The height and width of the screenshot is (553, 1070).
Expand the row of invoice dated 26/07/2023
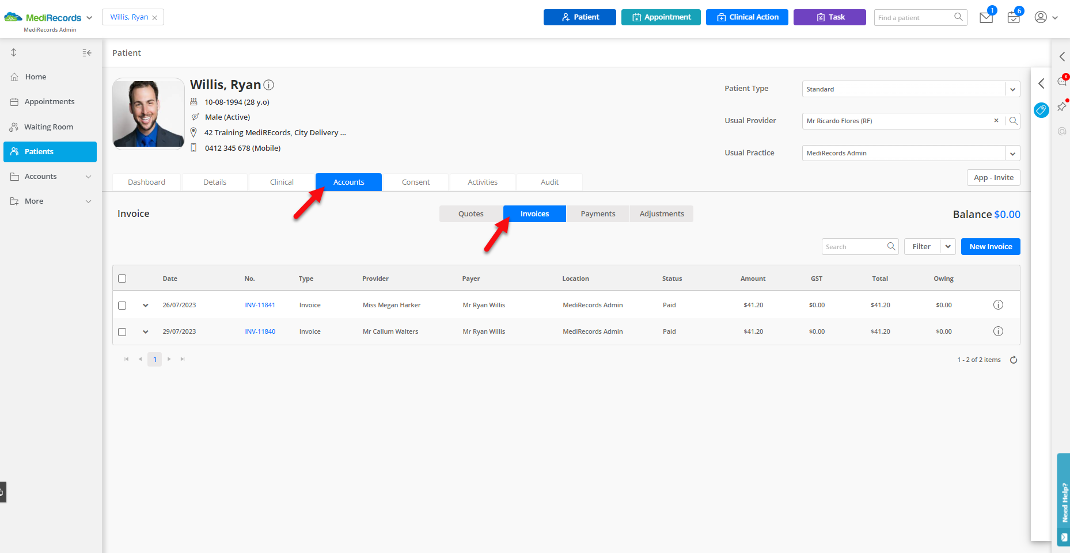[146, 306]
